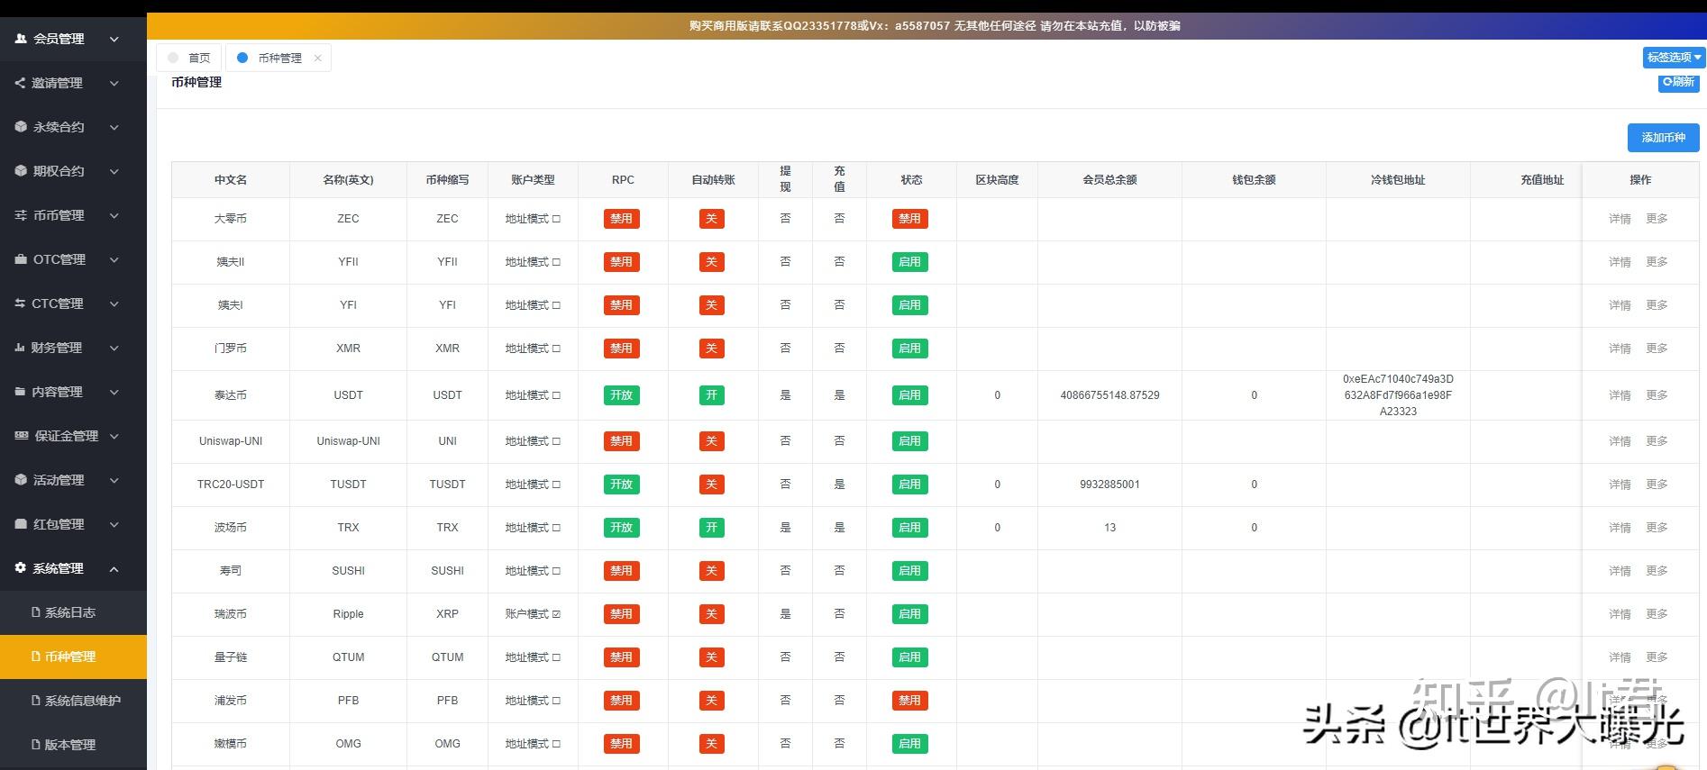Open 版本管理 in the sidebar
The width and height of the screenshot is (1707, 770).
coord(73,745)
